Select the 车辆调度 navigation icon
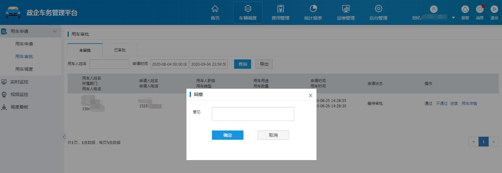 point(248,9)
